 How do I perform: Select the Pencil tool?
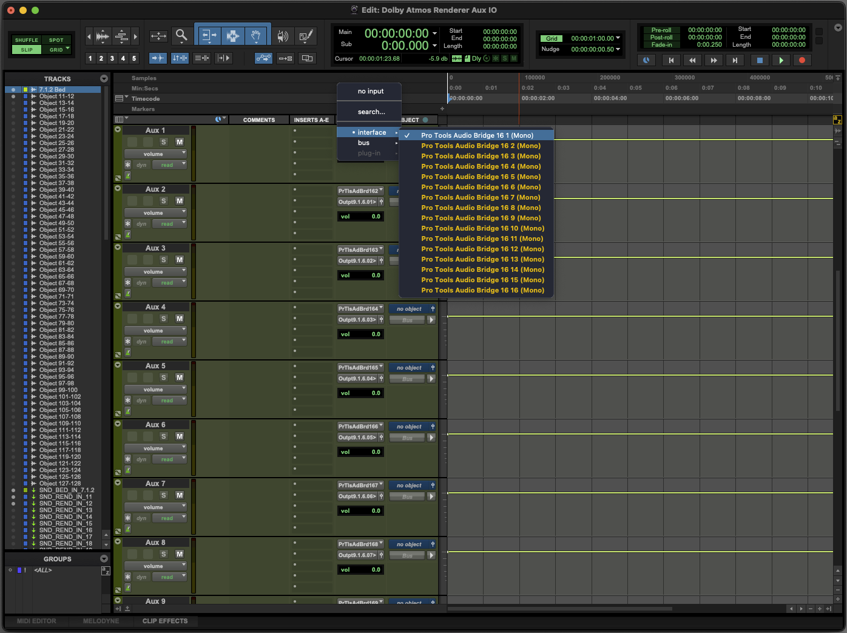(306, 36)
